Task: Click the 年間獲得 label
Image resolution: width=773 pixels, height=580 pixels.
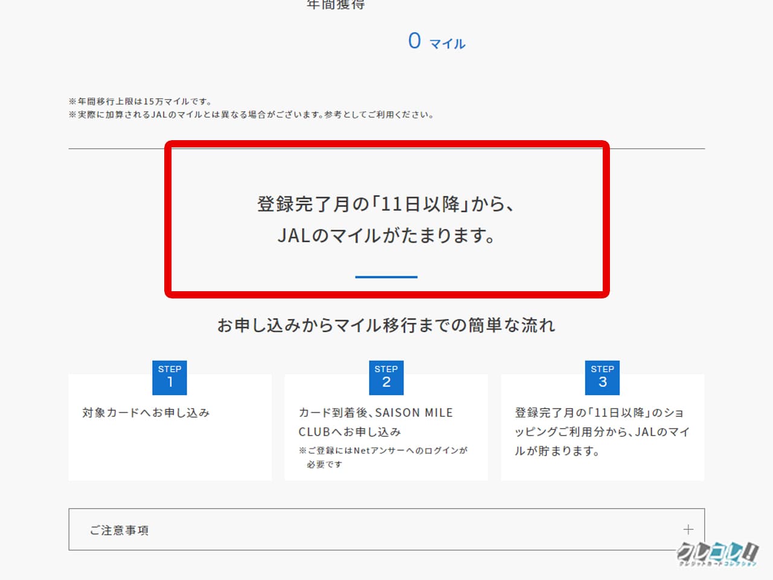Action: point(336,5)
